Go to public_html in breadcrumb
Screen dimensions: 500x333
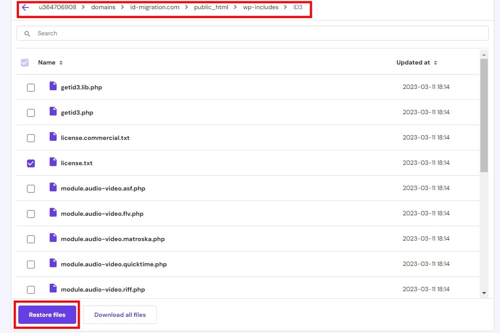pos(211,7)
